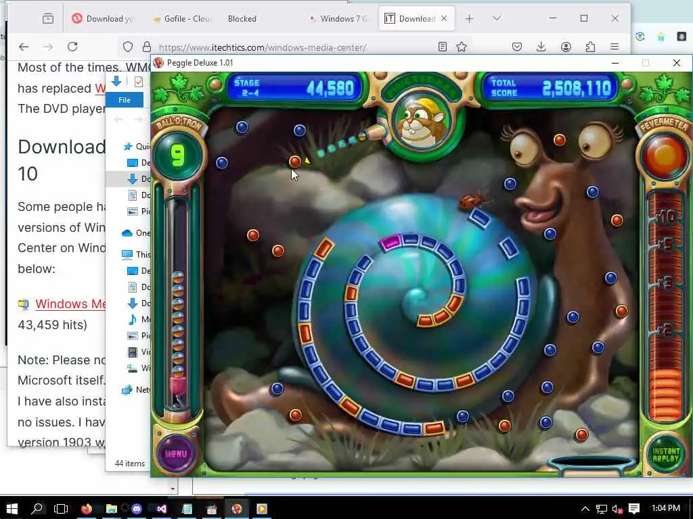This screenshot has width=693, height=519.
Task: Select OneDrive in Explorer navigation pane
Action: [135, 233]
